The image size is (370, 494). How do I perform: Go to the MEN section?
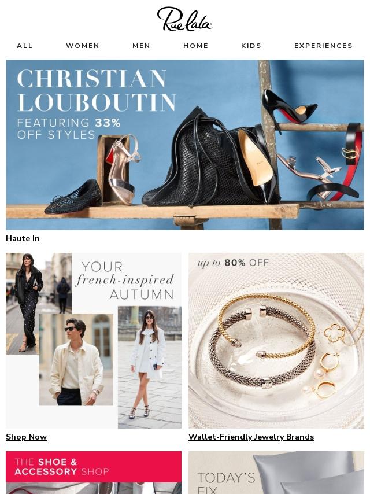(142, 46)
